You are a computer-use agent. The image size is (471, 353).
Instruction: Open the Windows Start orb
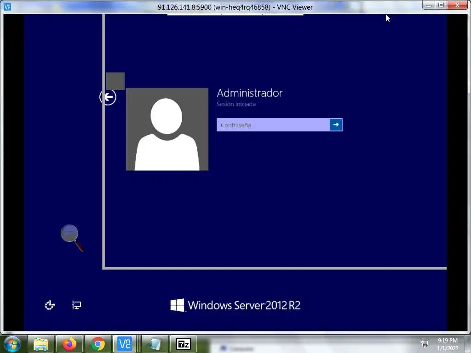(12, 344)
